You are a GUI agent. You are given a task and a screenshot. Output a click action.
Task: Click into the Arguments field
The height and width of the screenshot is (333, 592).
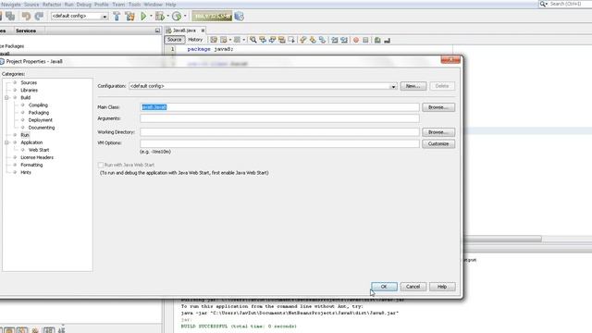pos(279,118)
